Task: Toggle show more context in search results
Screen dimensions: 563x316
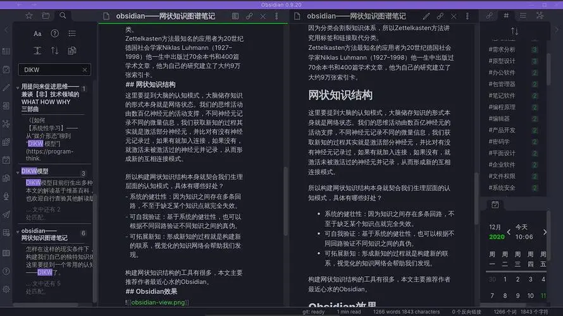Action: pos(37,51)
